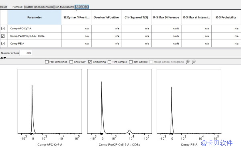Click the Comp-APC-Cy7-A histogram plot
Screen dimensions: 241x150
(50, 101)
